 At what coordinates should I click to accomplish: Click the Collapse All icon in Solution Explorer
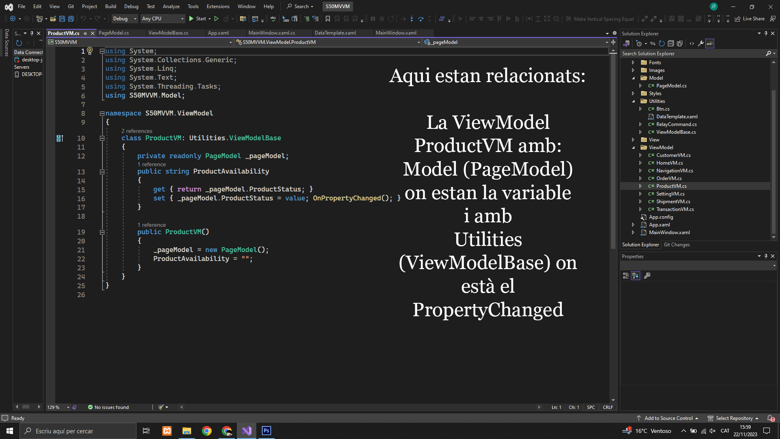pos(671,43)
